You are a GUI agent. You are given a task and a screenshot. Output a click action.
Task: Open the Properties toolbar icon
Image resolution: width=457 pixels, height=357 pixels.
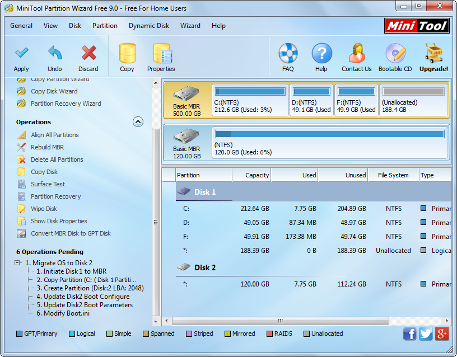(162, 53)
